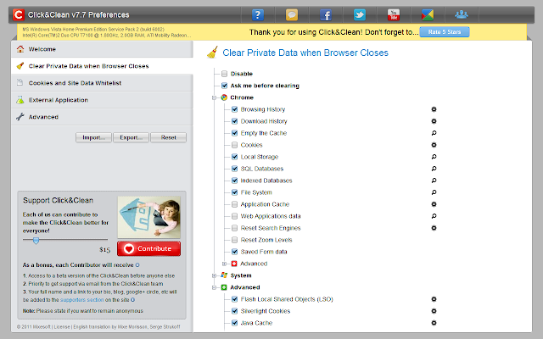Click magnifier icon for Empty the Cache
The height and width of the screenshot is (339, 543).
[x=434, y=133]
